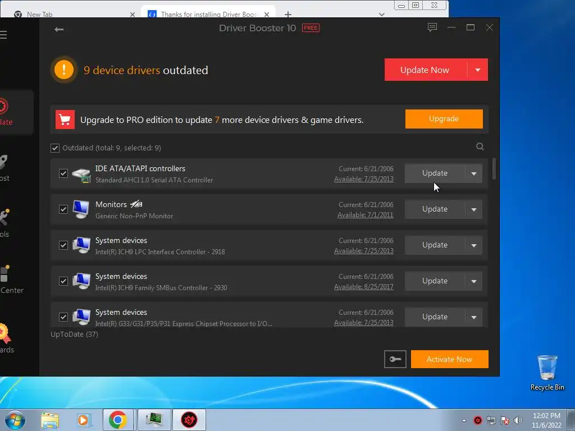This screenshot has width=575, height=431.
Task: Open media player taskbar icon
Action: (x=83, y=420)
